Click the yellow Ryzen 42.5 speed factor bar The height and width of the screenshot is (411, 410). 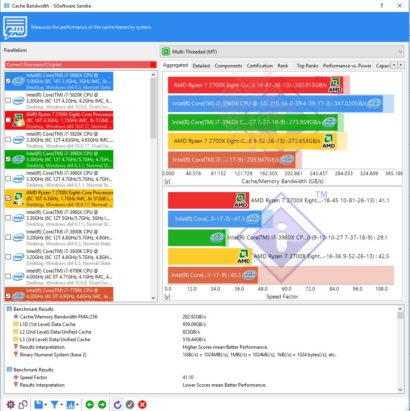(x=210, y=256)
